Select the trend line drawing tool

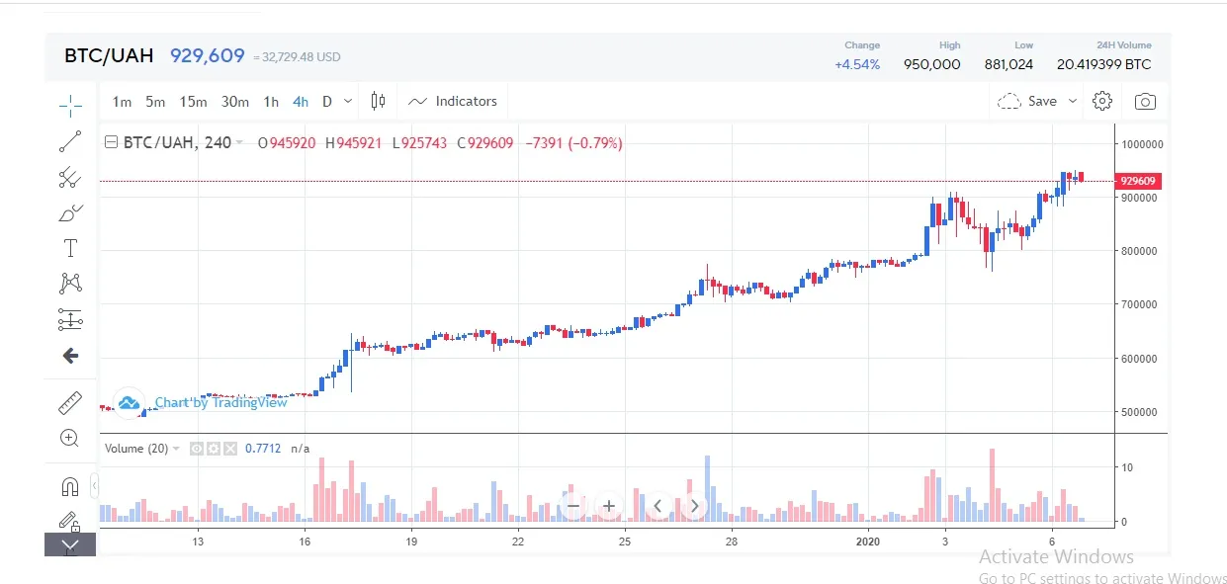pyautogui.click(x=70, y=141)
